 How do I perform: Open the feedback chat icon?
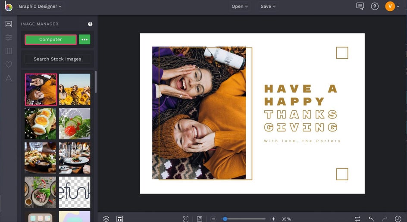(x=360, y=6)
